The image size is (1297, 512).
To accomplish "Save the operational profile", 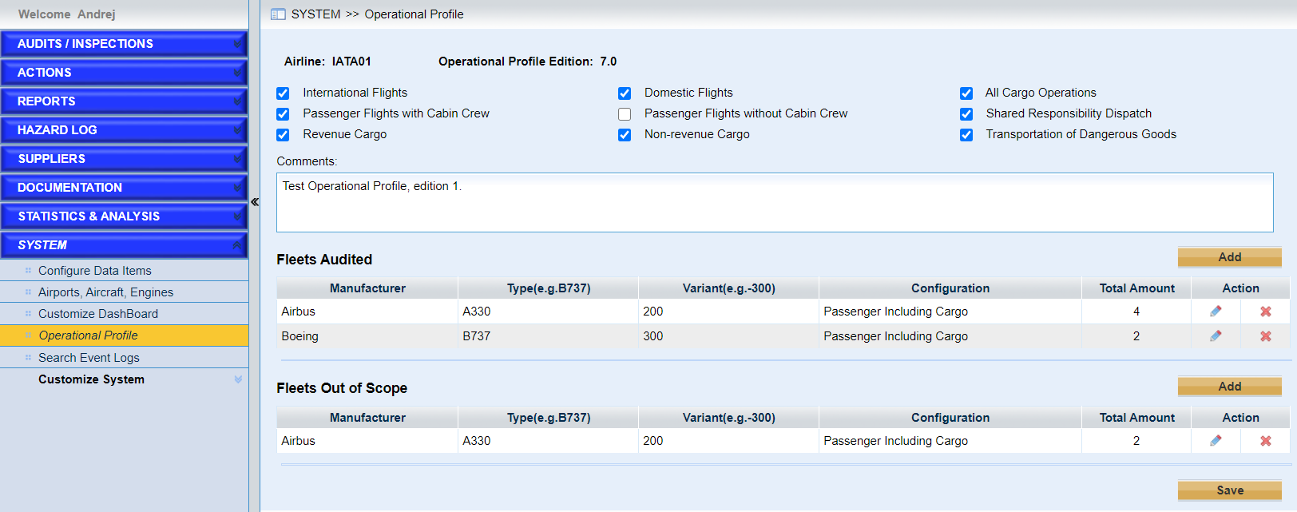I will click(1229, 490).
